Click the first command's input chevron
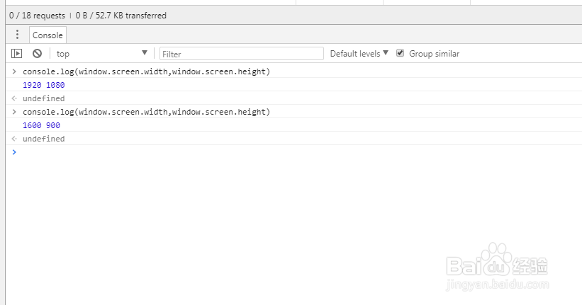The height and width of the screenshot is (305, 582). click(x=13, y=71)
